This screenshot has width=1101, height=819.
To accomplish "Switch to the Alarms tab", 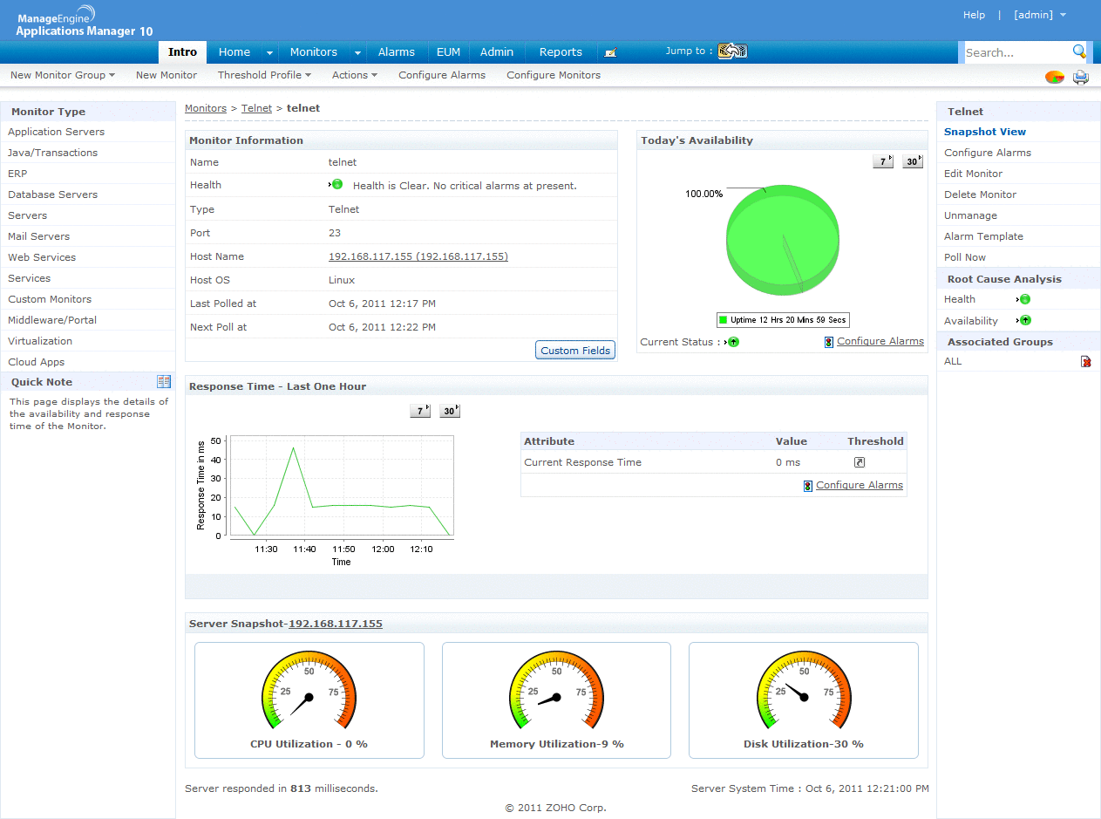I will (397, 51).
